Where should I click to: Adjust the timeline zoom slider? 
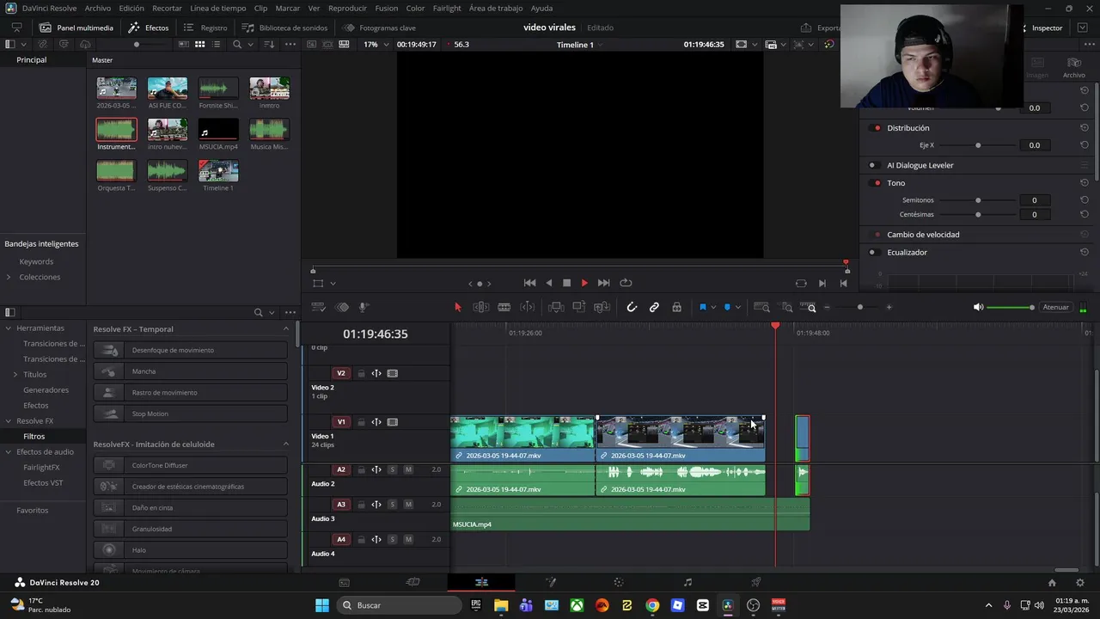point(859,307)
